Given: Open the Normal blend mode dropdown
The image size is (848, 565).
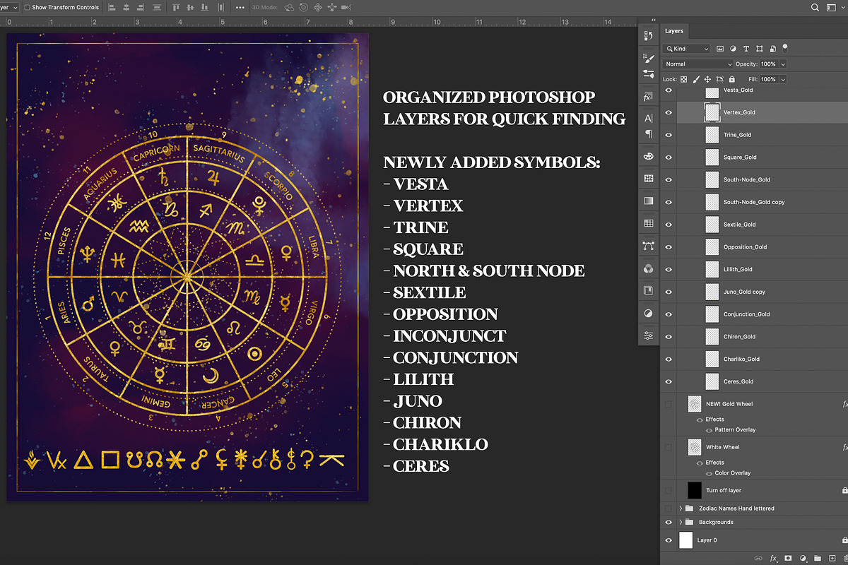Looking at the screenshot, I should 698,64.
